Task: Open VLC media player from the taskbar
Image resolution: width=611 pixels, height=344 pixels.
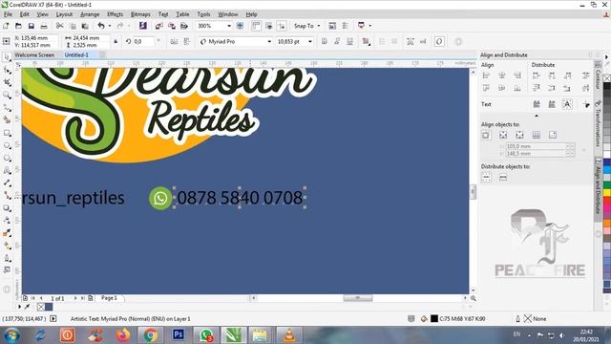Action: pyautogui.click(x=288, y=335)
